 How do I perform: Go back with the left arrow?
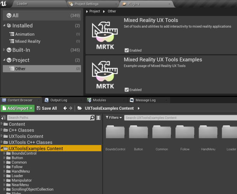(65, 108)
